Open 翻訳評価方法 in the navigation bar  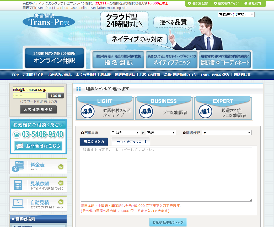125,75
